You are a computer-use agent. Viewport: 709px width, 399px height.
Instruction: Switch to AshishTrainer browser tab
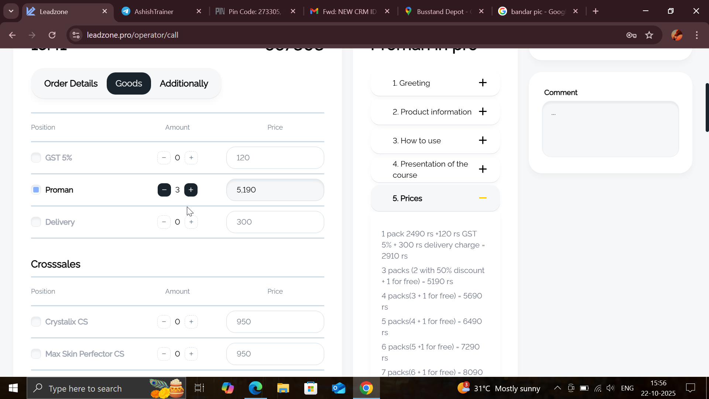click(x=154, y=11)
